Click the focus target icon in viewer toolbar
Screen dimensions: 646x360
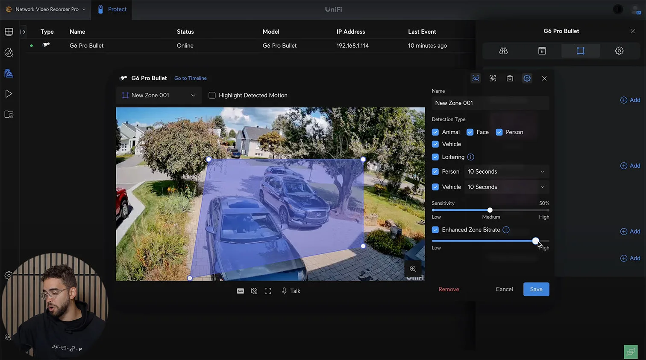(493, 78)
